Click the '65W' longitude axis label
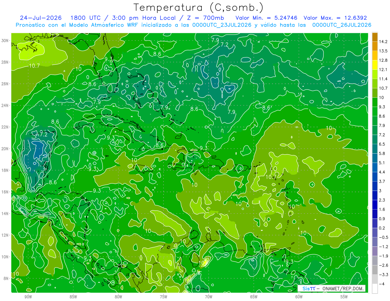The image size is (390, 301). point(254,297)
